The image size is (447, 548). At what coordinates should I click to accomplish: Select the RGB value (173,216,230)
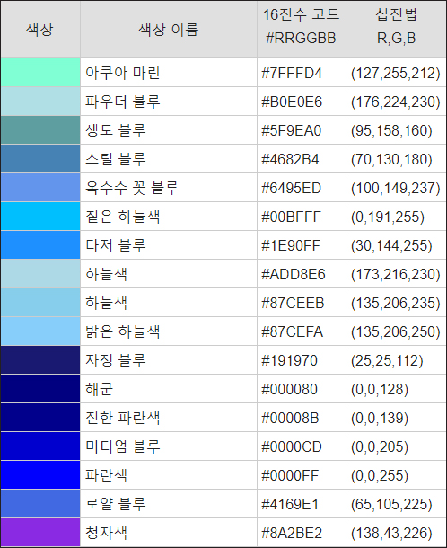(396, 274)
